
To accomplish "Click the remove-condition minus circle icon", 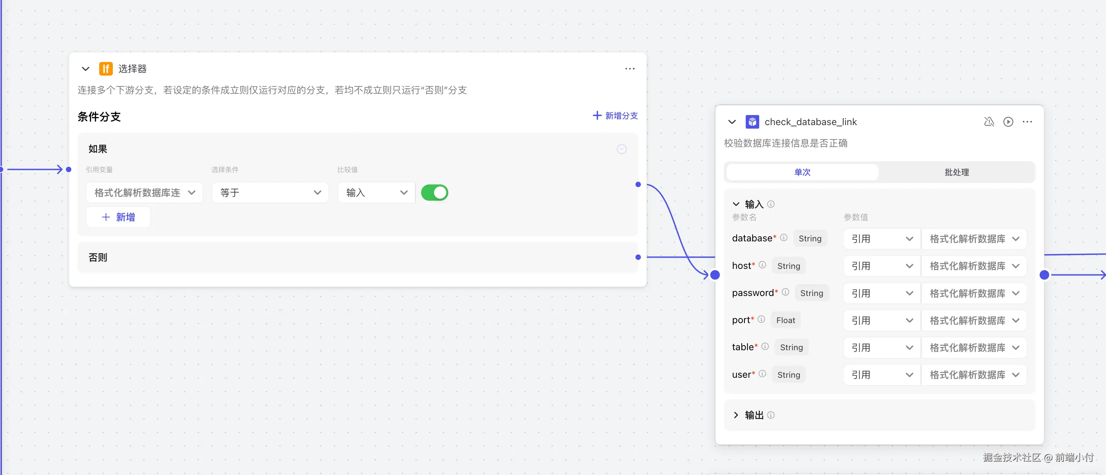I will (x=621, y=149).
